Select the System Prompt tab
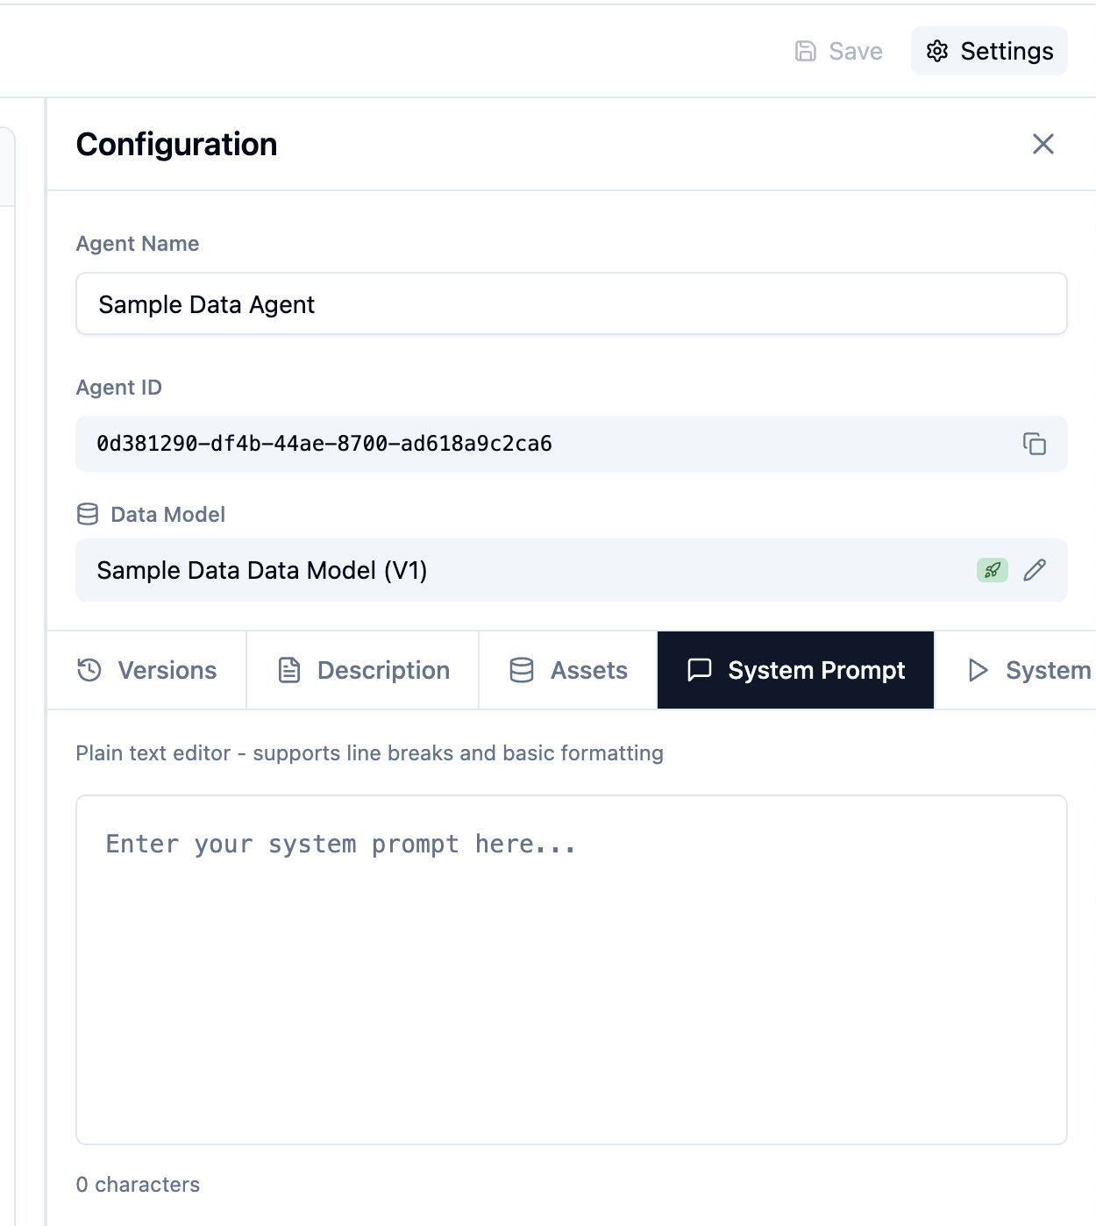Viewport: 1096px width, 1226px height. [x=794, y=670]
